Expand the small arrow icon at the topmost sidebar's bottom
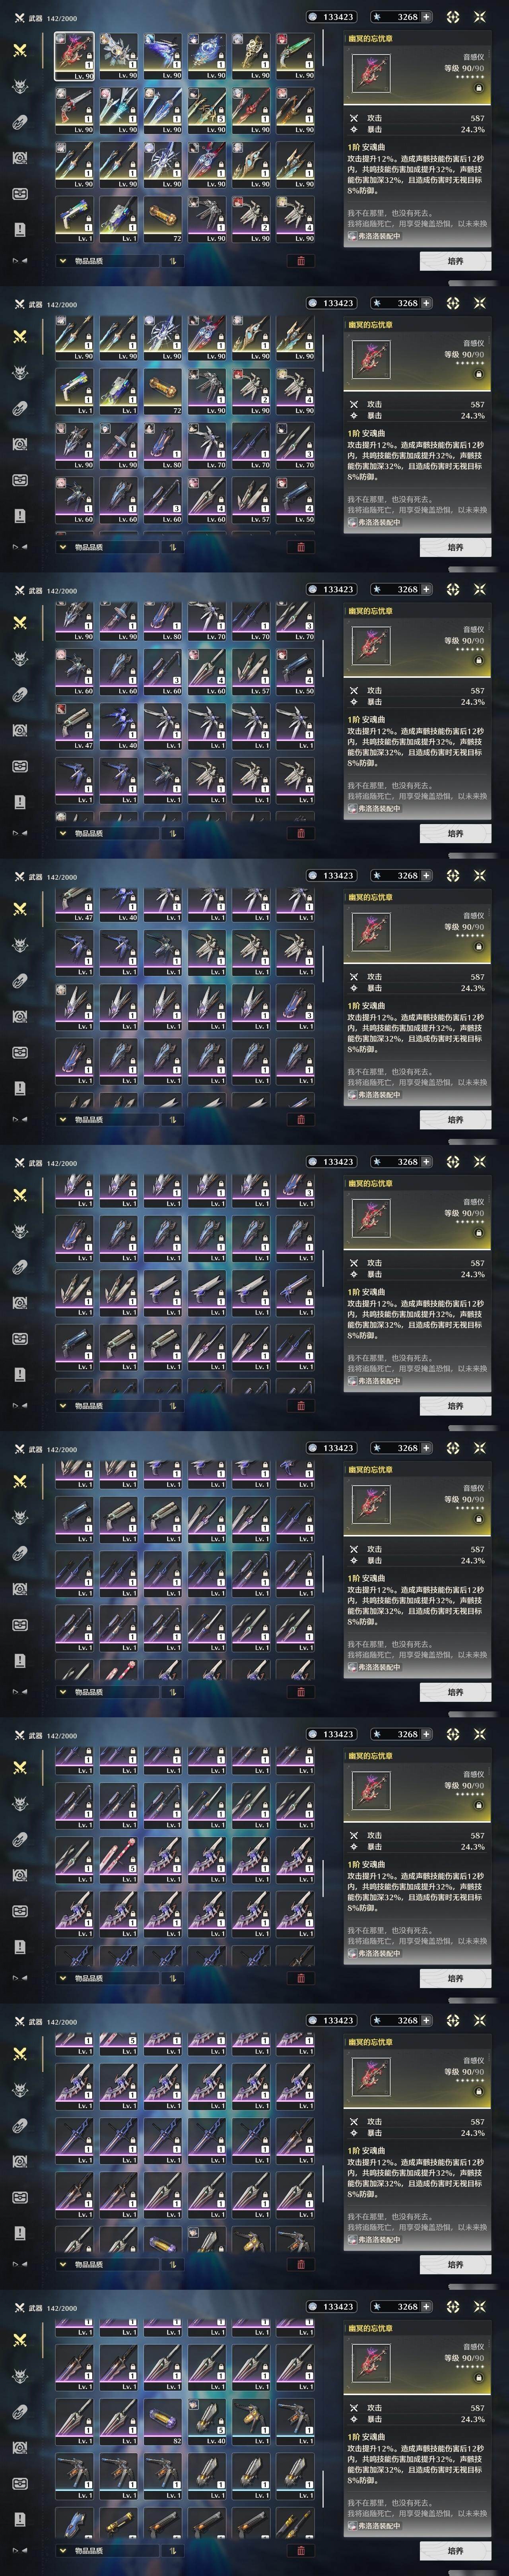509x2576 pixels. [x=19, y=261]
